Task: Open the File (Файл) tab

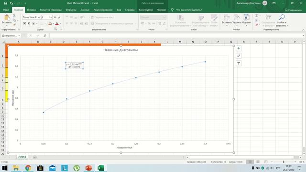Action: point(6,10)
